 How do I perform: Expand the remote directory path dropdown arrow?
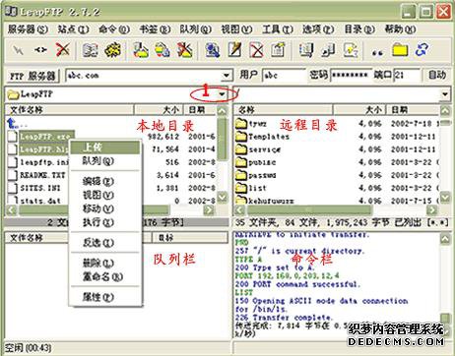click(x=445, y=94)
